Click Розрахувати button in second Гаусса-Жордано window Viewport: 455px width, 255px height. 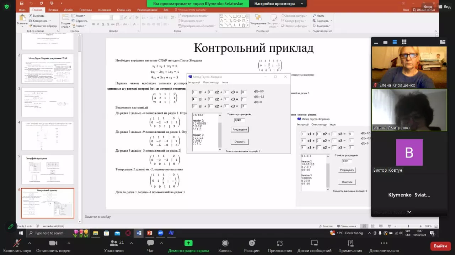(347, 170)
